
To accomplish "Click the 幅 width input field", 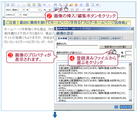I will [x=128, y=53].
